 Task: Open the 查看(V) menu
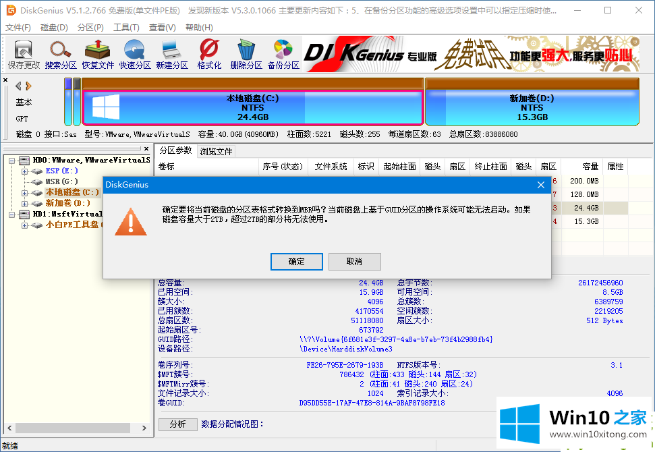(x=162, y=28)
